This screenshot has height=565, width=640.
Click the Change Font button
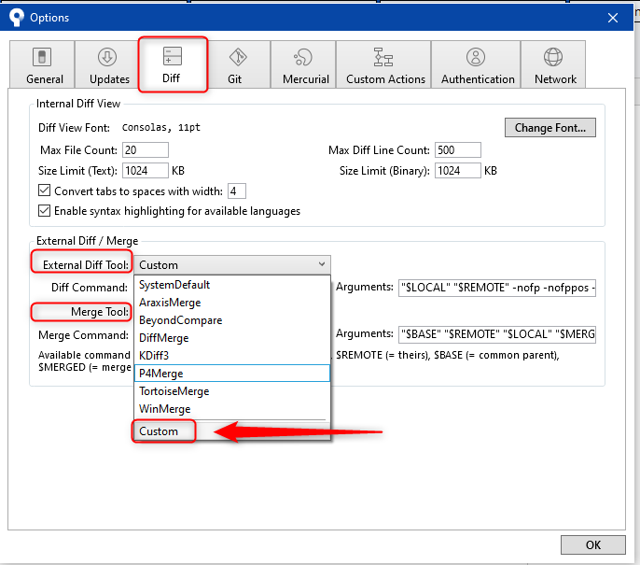550,127
